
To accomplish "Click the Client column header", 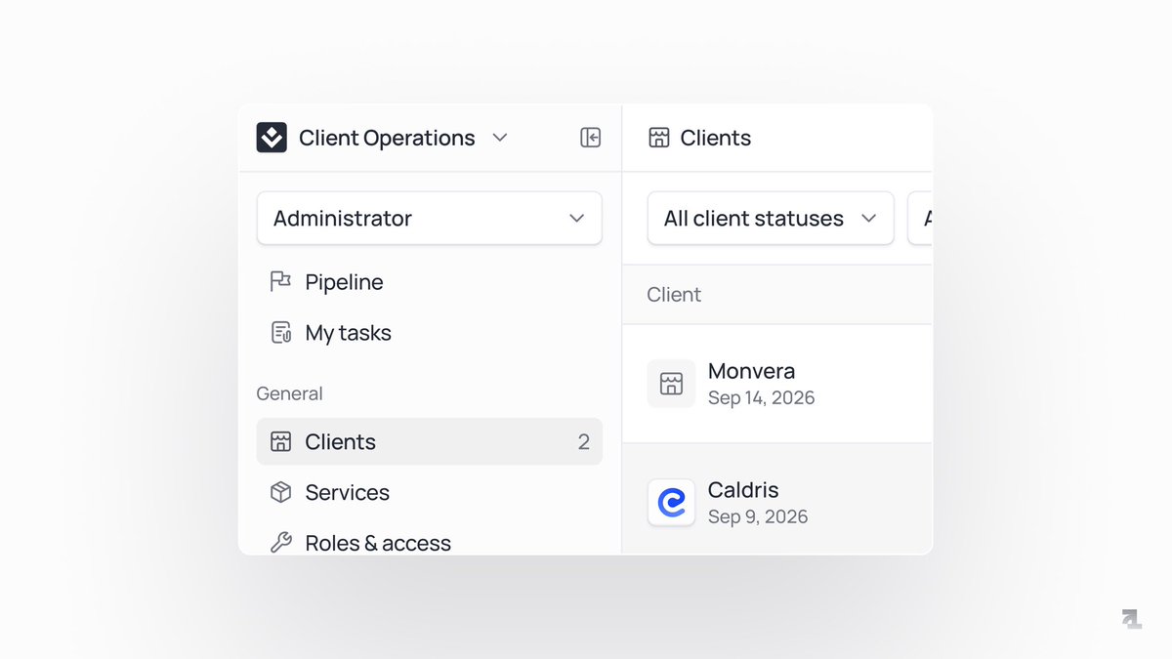I will coord(674,295).
